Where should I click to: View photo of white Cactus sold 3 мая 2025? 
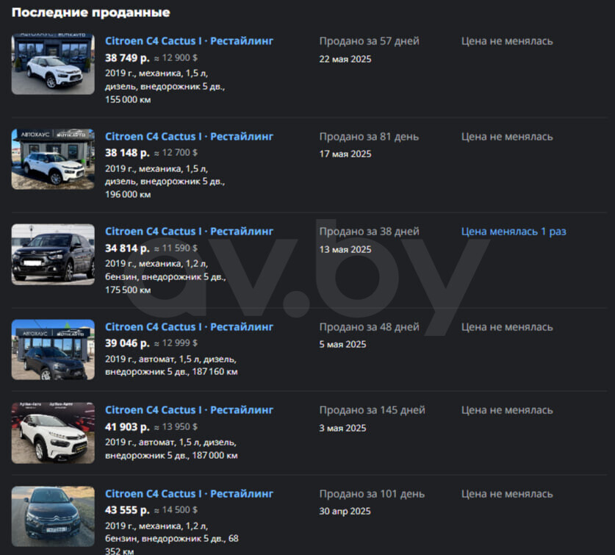(53, 433)
